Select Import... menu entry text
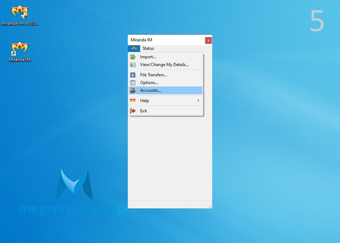Image resolution: width=340 pixels, height=243 pixels. 148,57
